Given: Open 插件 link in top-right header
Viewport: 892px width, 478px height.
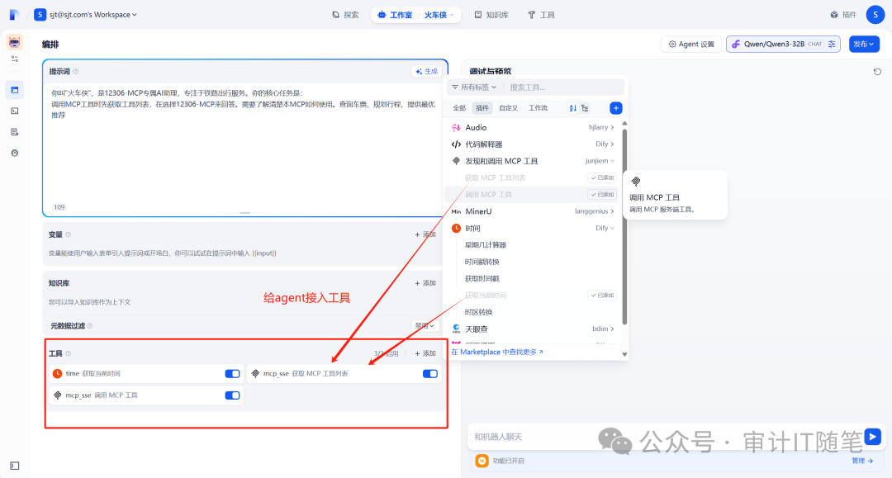Looking at the screenshot, I should (843, 15).
